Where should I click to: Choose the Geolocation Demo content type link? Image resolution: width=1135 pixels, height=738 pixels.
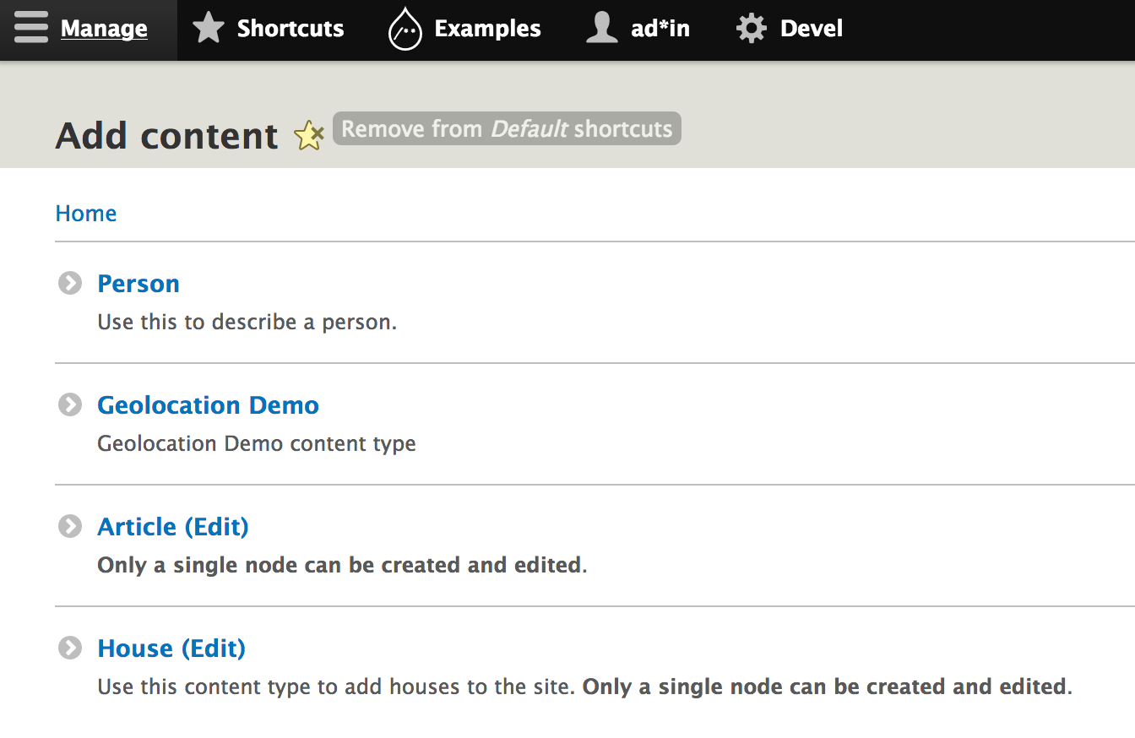(x=208, y=405)
